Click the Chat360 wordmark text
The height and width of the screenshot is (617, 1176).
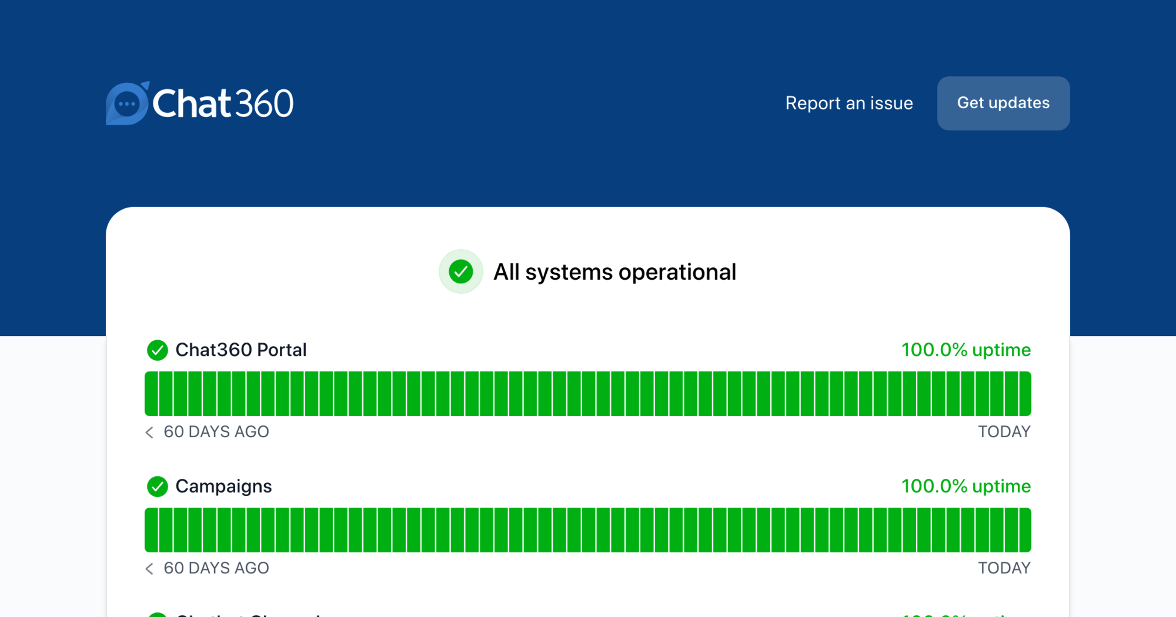coord(223,103)
